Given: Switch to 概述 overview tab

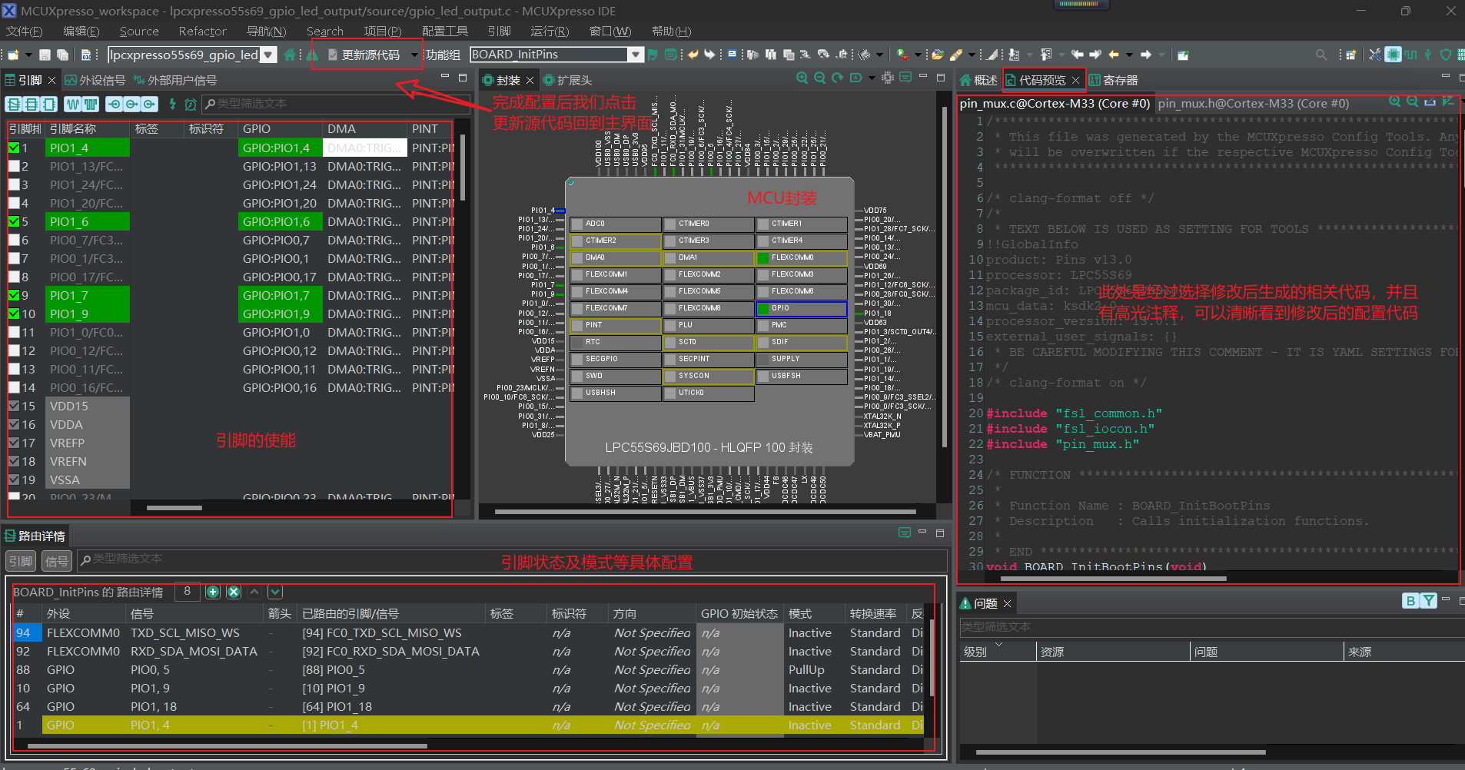Looking at the screenshot, I should tap(978, 80).
